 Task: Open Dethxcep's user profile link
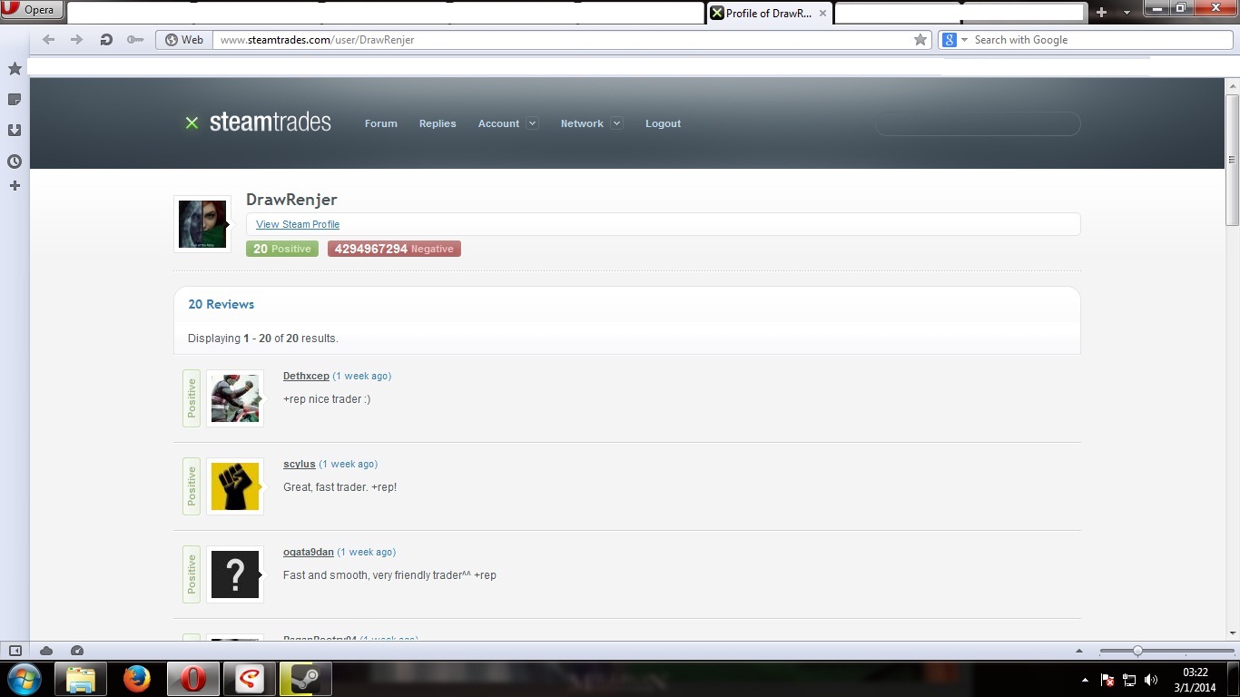(306, 376)
